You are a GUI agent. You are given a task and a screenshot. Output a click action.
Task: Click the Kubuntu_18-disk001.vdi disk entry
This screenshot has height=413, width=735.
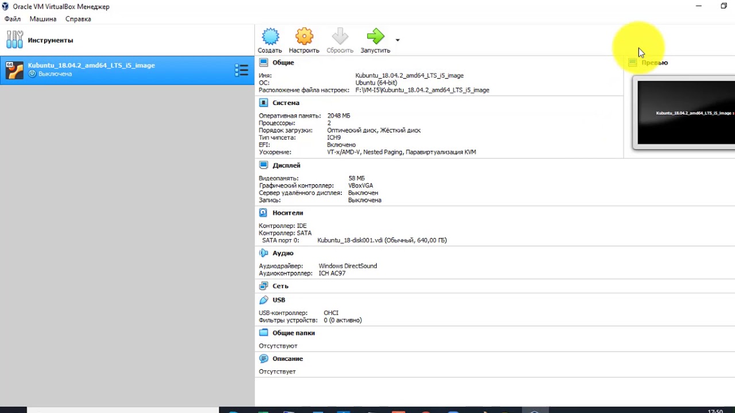coord(382,240)
